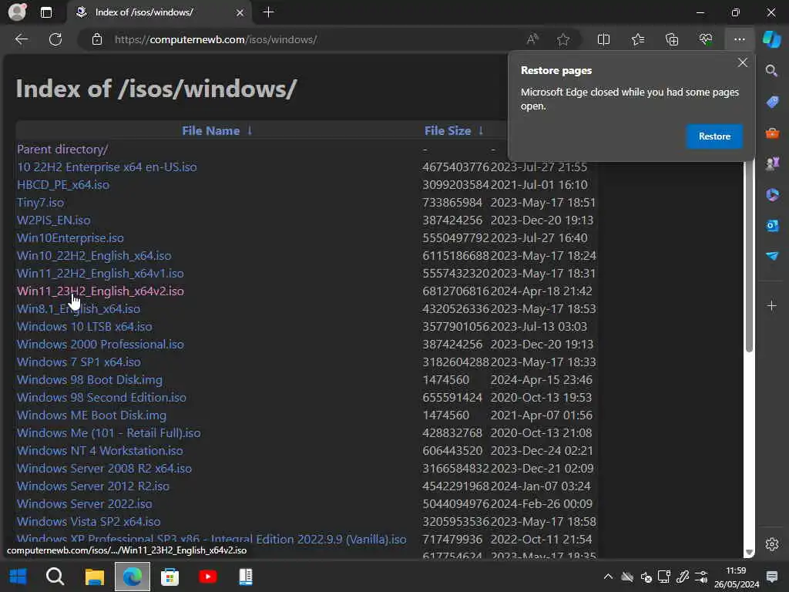Download Windows 98 Boot Disk.img
Screen dimensions: 789x592
89,379
